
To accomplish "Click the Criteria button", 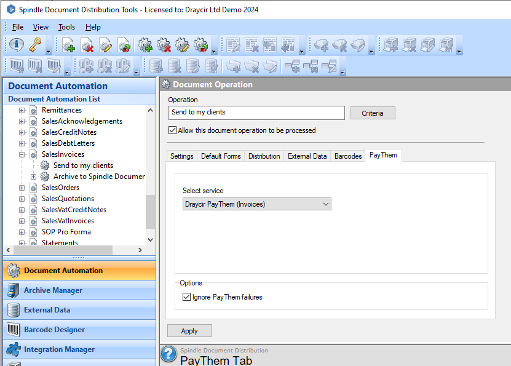I will [373, 113].
